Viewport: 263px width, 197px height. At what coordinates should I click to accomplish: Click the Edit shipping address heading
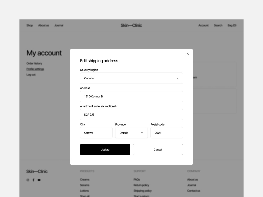(x=99, y=61)
